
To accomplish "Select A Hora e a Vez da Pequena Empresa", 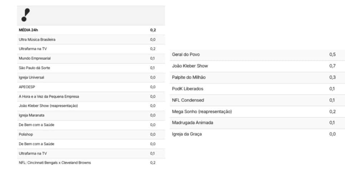I will 91,97.
